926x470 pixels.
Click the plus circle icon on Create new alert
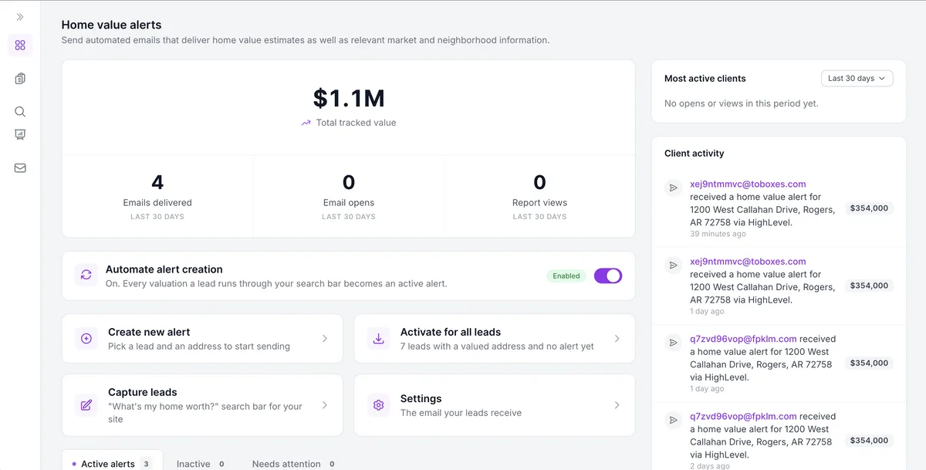[x=86, y=339]
